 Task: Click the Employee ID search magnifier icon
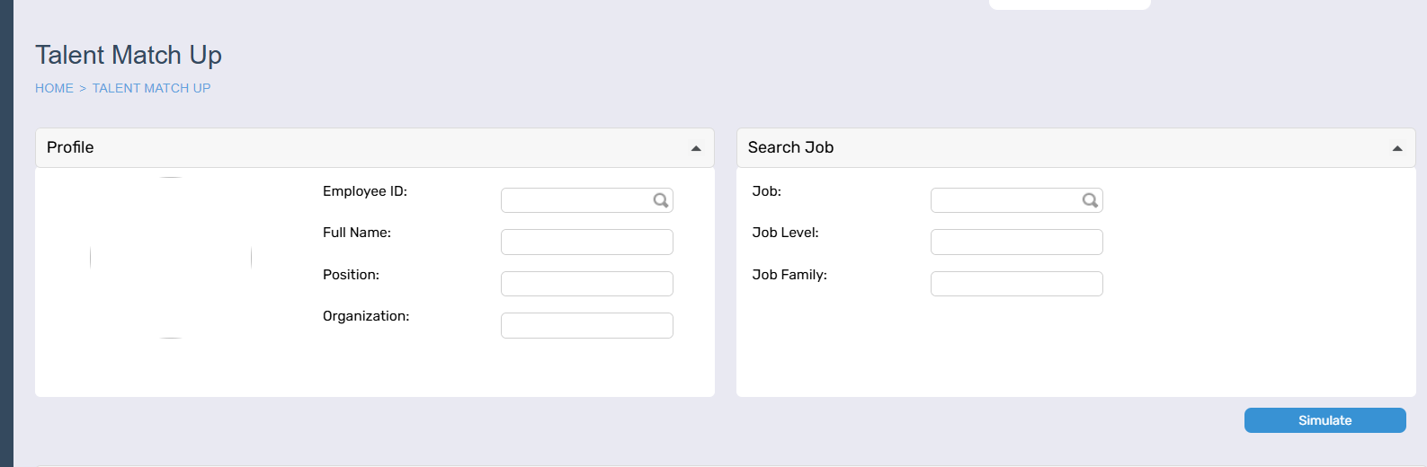tap(661, 200)
